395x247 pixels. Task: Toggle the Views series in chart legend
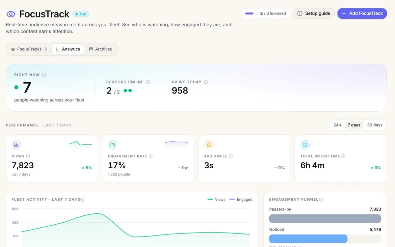click(216, 199)
